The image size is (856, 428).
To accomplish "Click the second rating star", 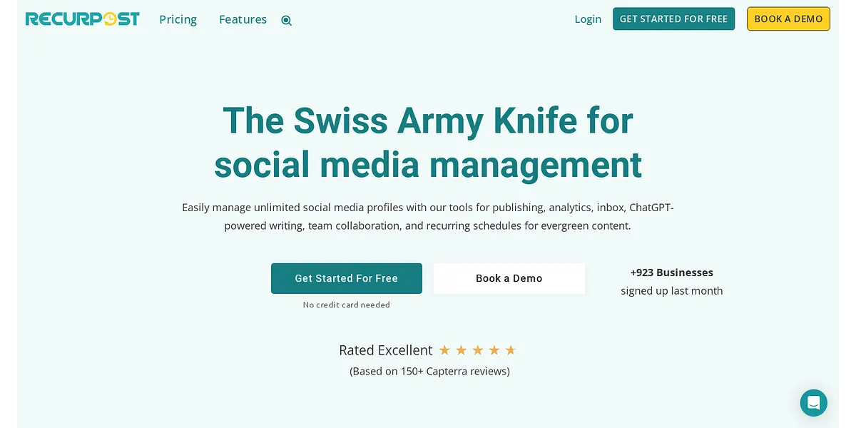I will [x=461, y=350].
